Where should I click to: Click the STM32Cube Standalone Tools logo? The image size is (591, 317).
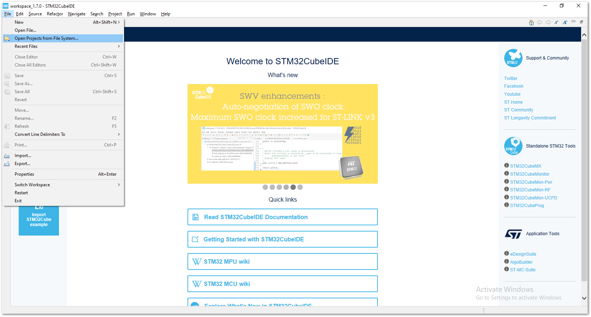click(x=513, y=146)
